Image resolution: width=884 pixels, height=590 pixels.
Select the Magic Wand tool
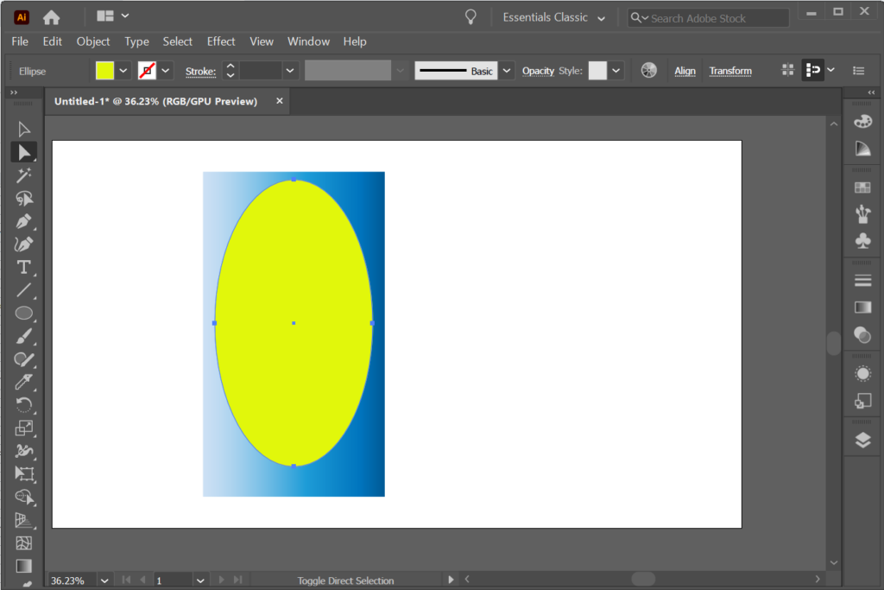(24, 174)
